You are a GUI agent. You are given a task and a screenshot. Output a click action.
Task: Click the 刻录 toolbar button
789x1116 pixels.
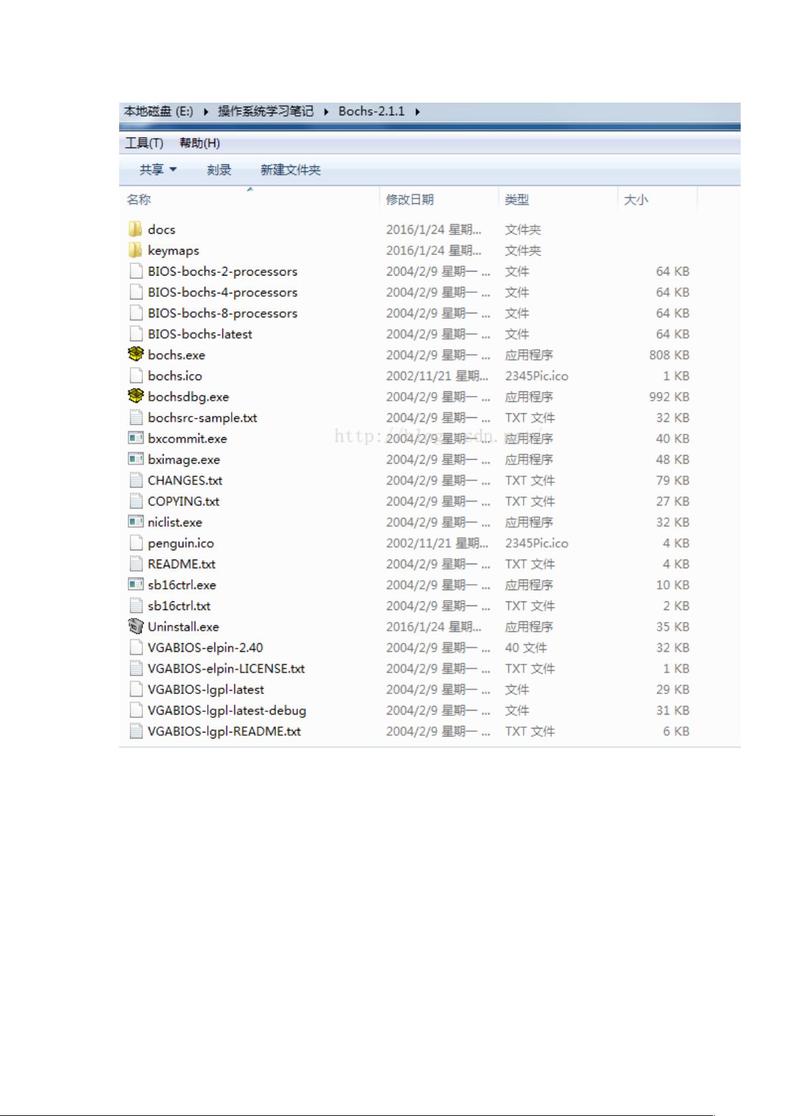click(219, 170)
